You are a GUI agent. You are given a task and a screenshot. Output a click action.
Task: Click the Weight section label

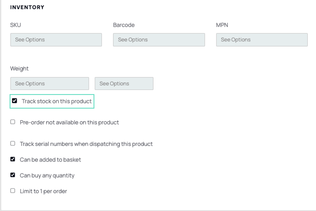click(x=19, y=69)
